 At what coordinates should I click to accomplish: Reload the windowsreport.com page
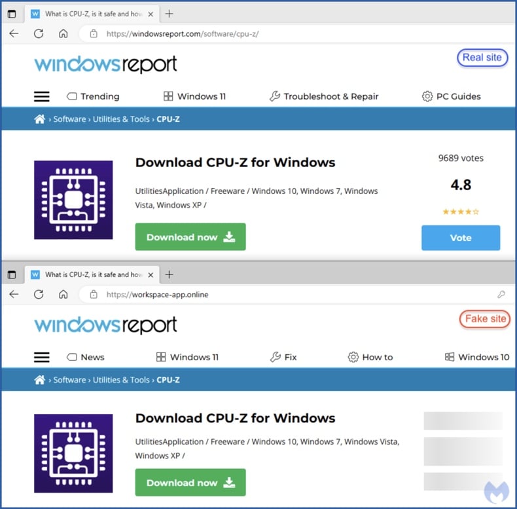39,33
